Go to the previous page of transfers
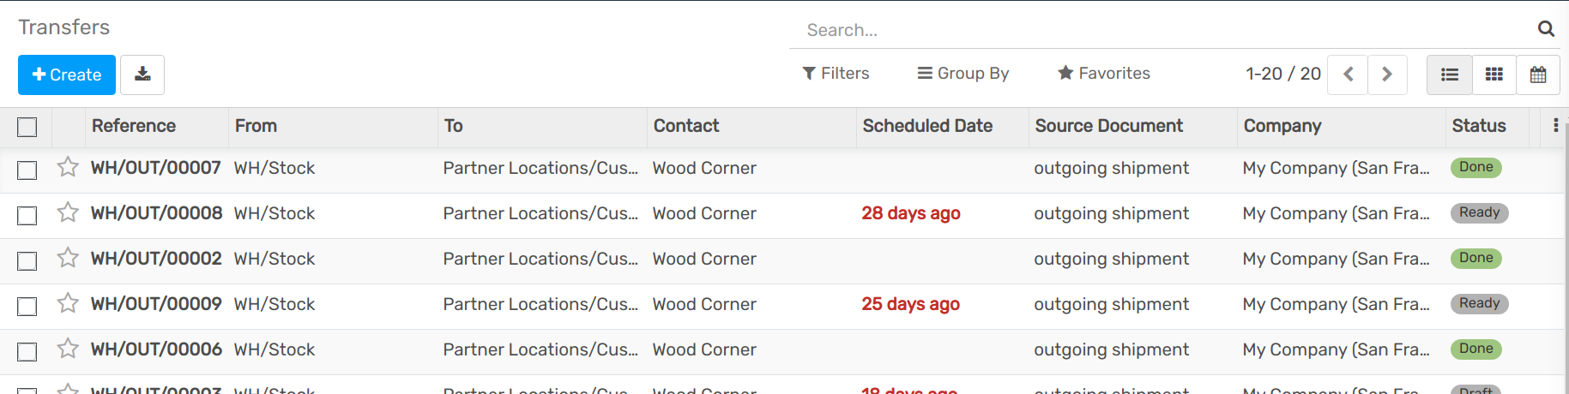The image size is (1569, 394). coord(1348,75)
